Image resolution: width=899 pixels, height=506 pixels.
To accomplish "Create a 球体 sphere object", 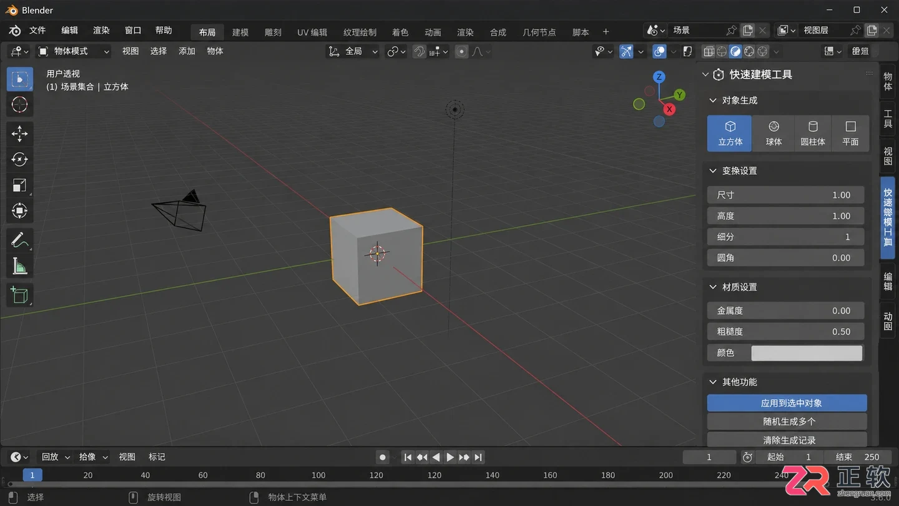I will (x=774, y=133).
